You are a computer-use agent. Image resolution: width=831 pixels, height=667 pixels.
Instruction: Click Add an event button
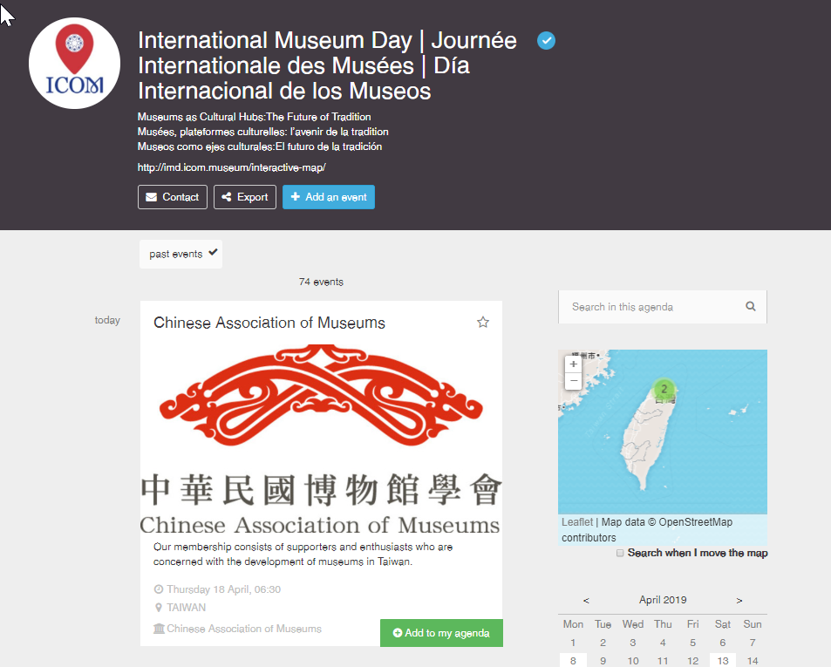point(329,197)
